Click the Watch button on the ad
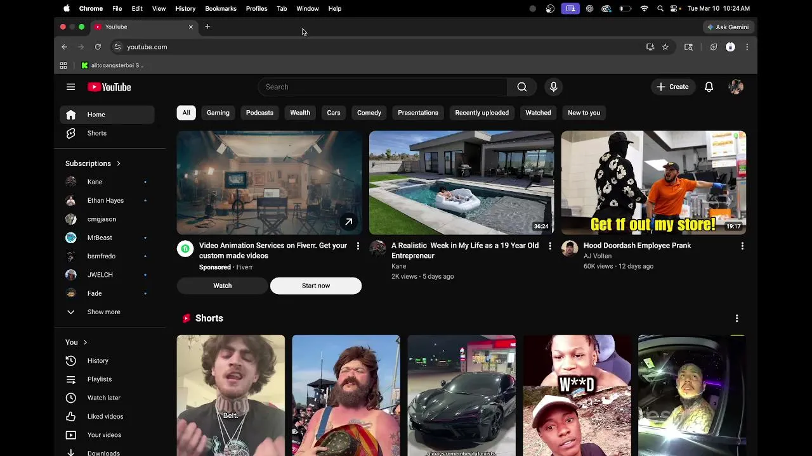Viewport: 812px width, 456px height. [223, 286]
